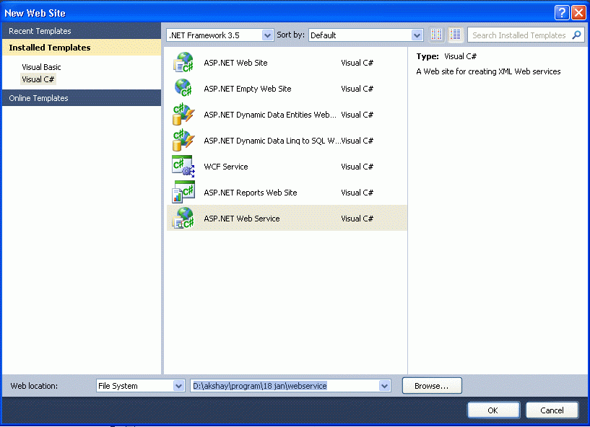Click the ASP.NET Empty Web Site icon

pos(183,88)
